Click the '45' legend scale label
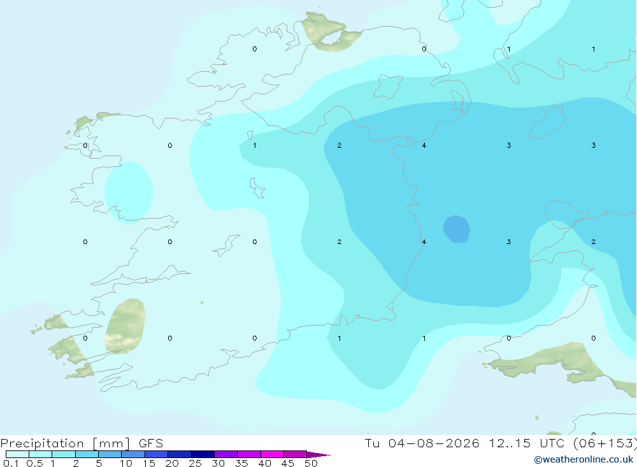637x467 pixels. click(x=288, y=463)
